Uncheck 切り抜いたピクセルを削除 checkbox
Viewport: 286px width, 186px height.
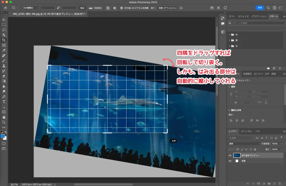click(121, 8)
